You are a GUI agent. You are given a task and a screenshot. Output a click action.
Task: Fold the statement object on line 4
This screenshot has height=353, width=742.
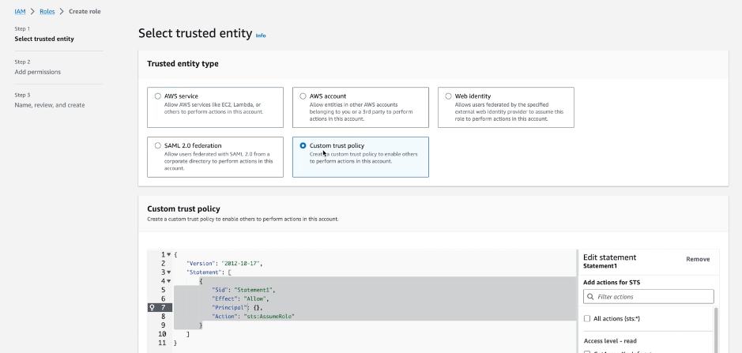pos(169,280)
